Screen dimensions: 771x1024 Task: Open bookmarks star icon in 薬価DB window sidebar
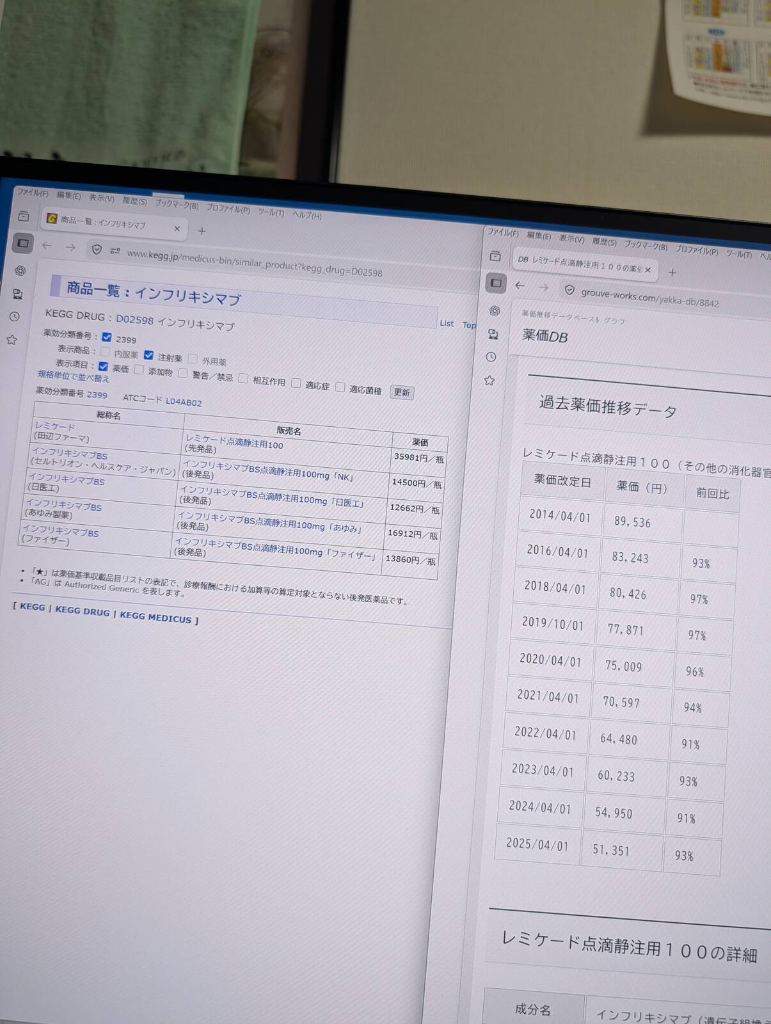pos(489,380)
